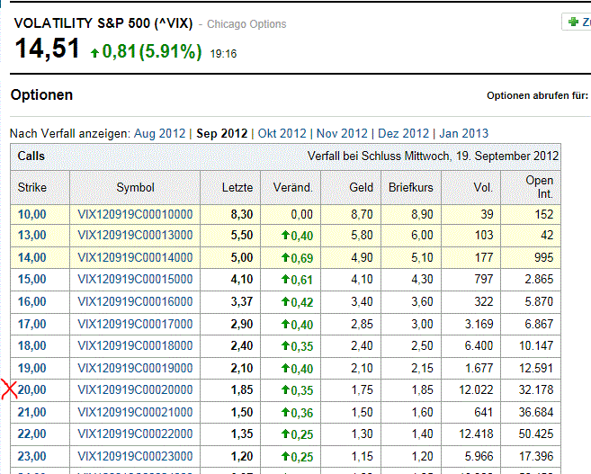Show options expiring Aug 2012
The image size is (591, 474).
click(x=160, y=133)
